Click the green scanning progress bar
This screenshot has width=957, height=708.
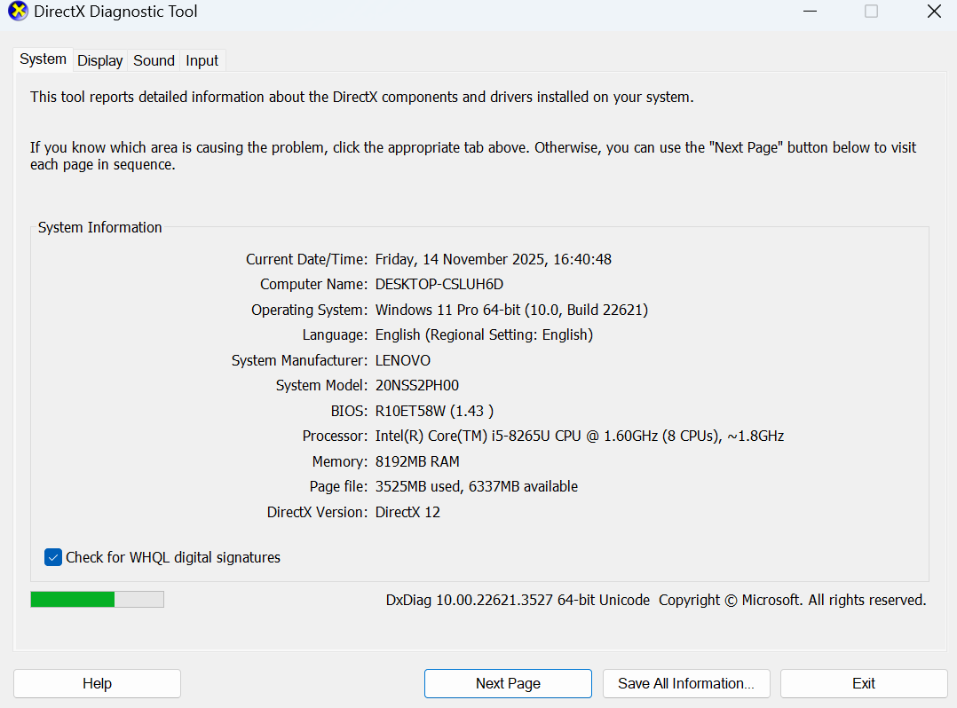point(71,599)
